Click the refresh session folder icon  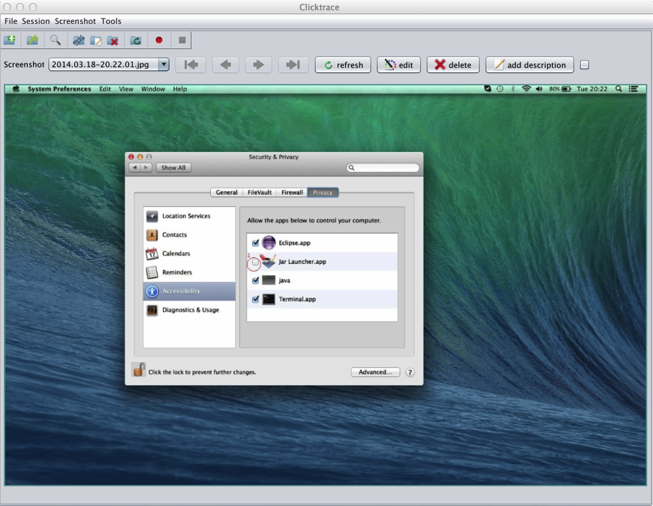tap(136, 40)
